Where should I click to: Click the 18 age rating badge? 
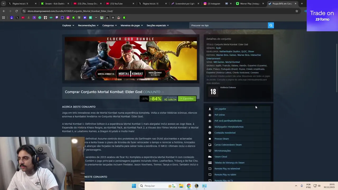[x=213, y=92]
